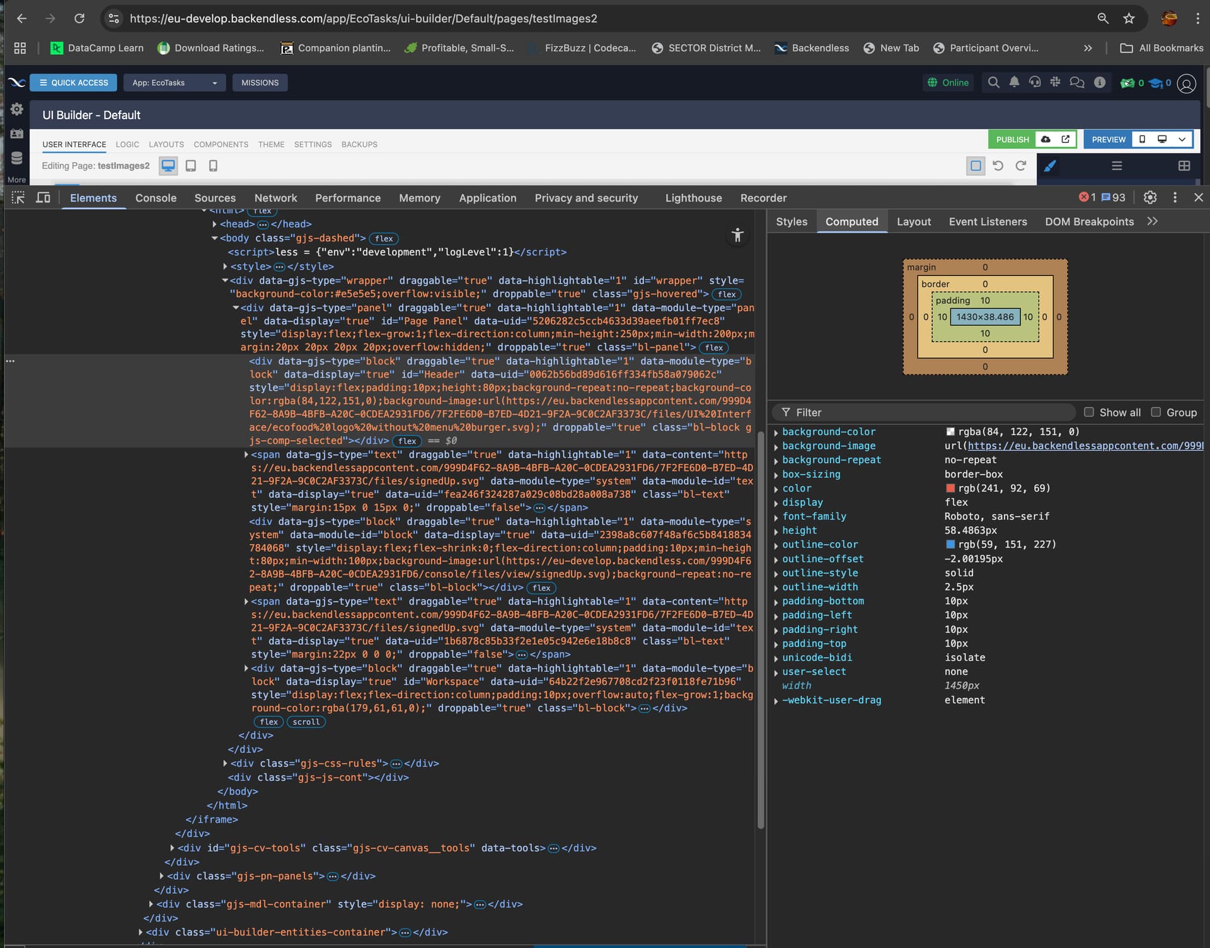The height and width of the screenshot is (948, 1210).
Task: Open the paintbrush styling panel
Action: (x=1050, y=166)
